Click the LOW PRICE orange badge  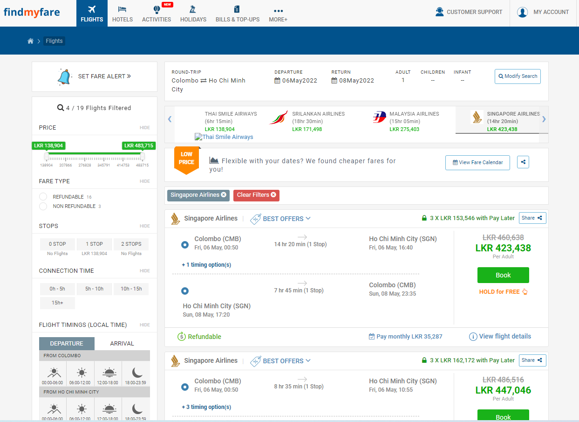click(186, 159)
